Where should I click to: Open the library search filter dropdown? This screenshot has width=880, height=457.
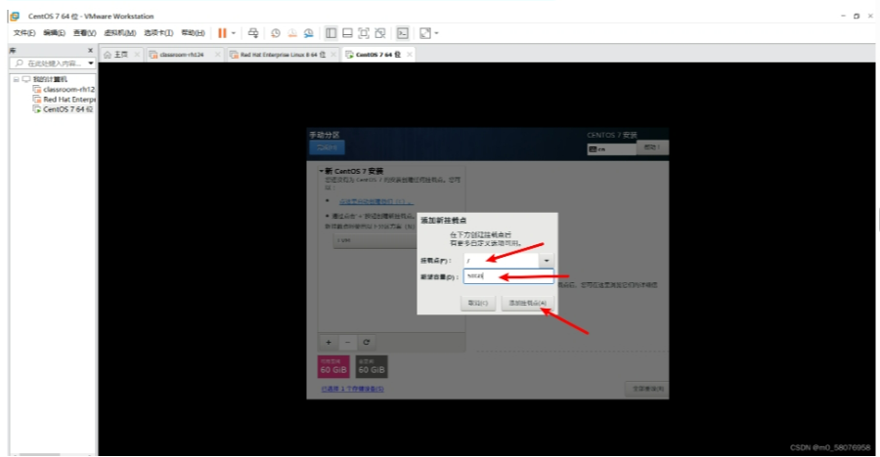[91, 63]
